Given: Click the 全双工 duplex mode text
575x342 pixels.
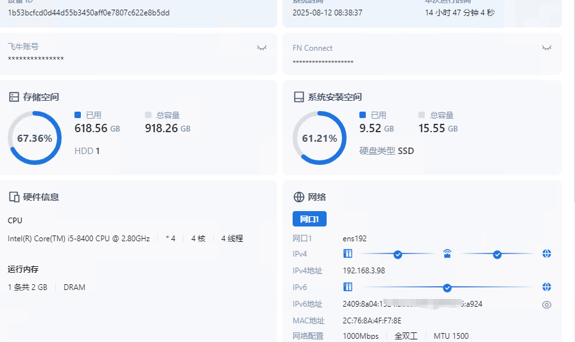Looking at the screenshot, I should (x=406, y=336).
